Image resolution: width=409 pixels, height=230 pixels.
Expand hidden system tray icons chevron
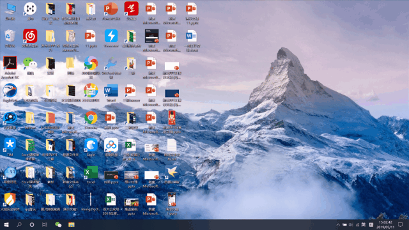coord(338,225)
